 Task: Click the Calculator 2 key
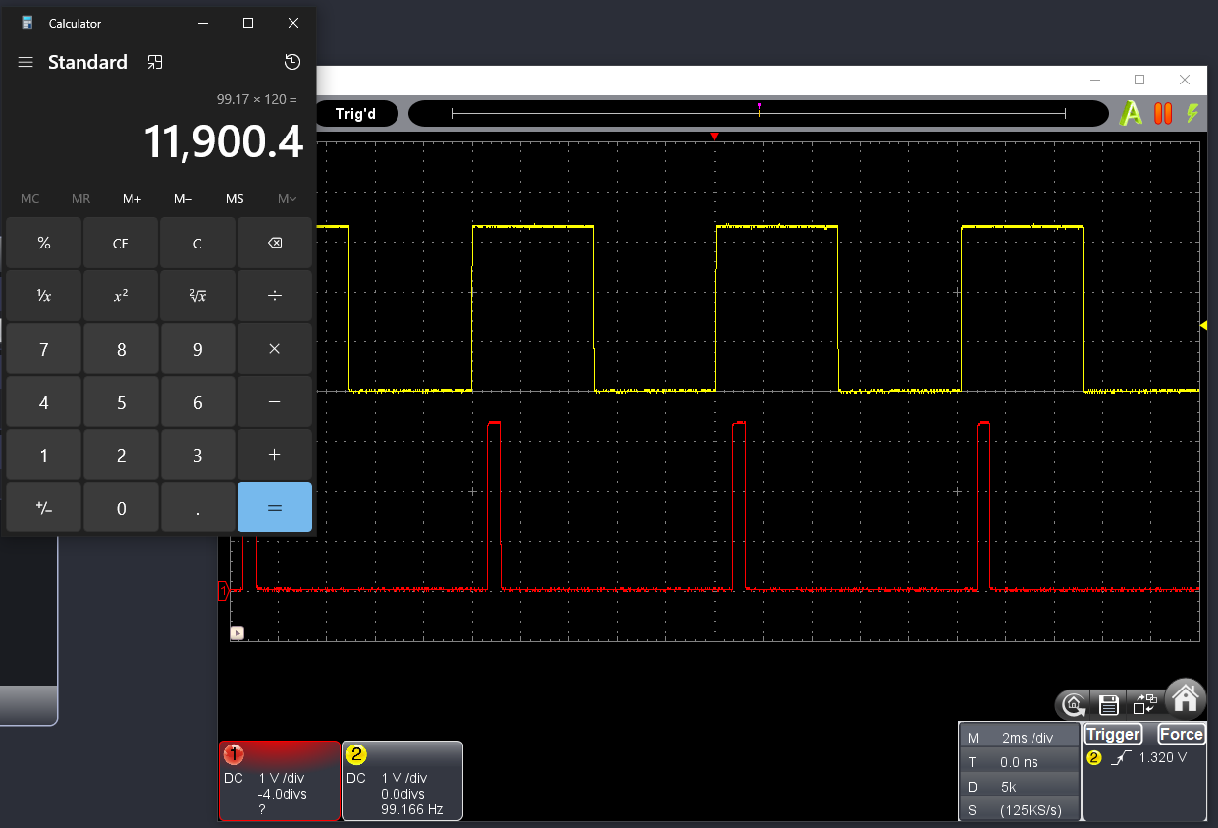[x=121, y=455]
